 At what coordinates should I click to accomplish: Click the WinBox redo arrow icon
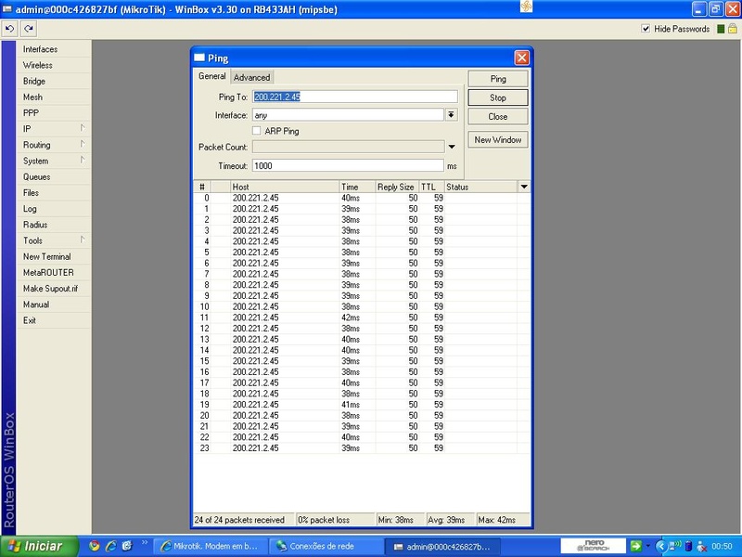click(29, 29)
